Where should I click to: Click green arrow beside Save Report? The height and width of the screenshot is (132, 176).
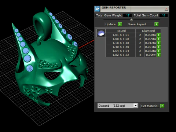(157, 24)
